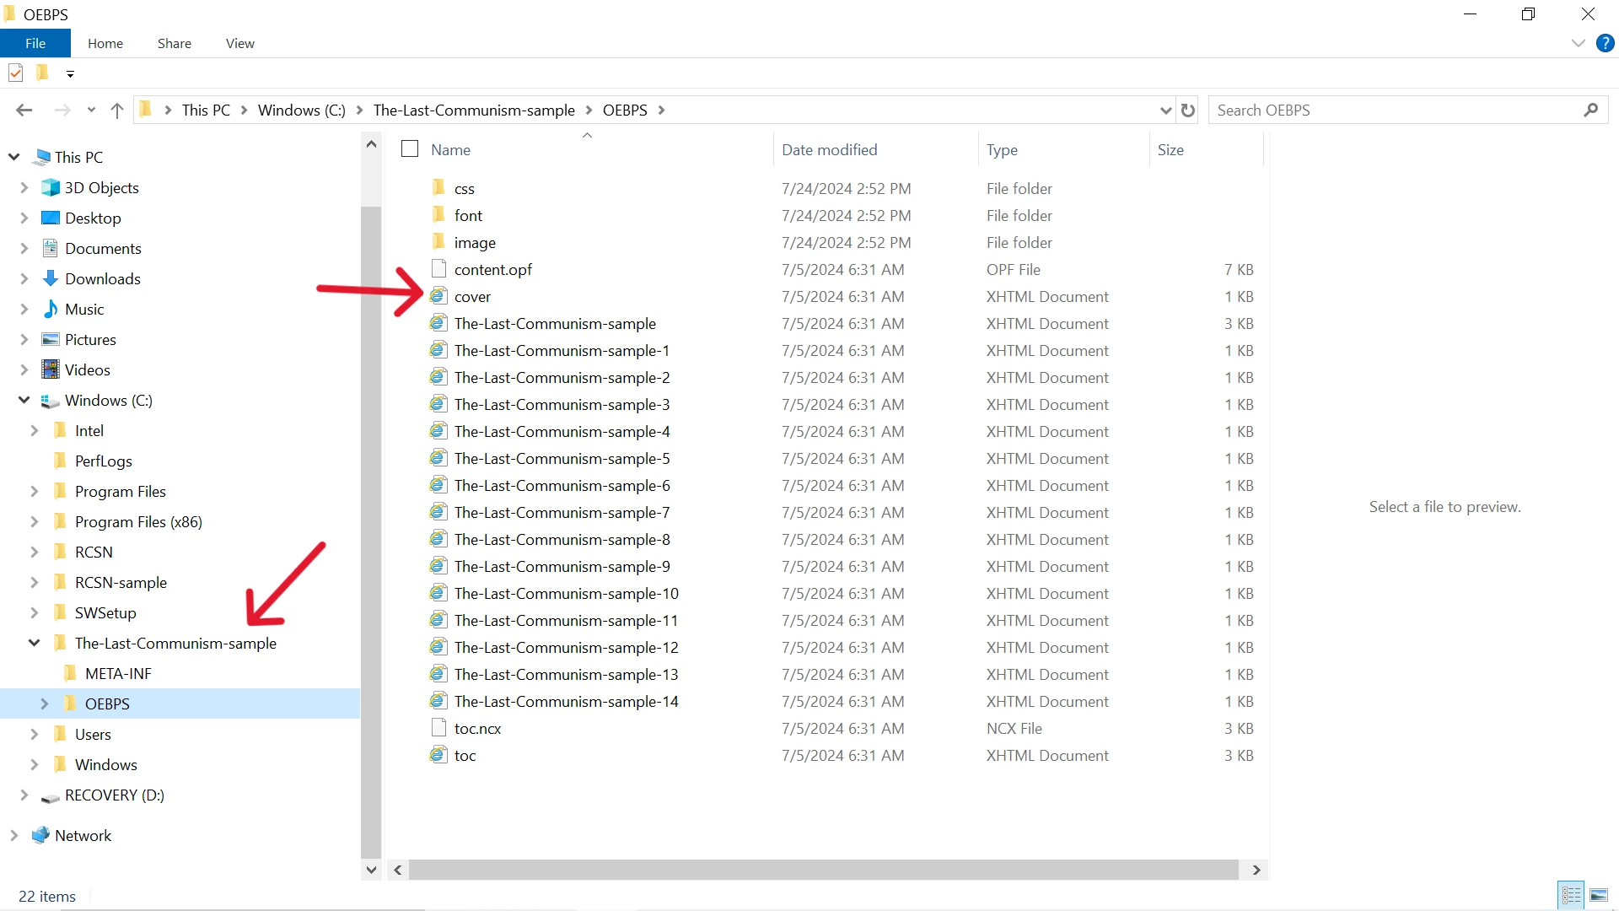
Task: Click the Up one level arrow
Action: click(117, 111)
